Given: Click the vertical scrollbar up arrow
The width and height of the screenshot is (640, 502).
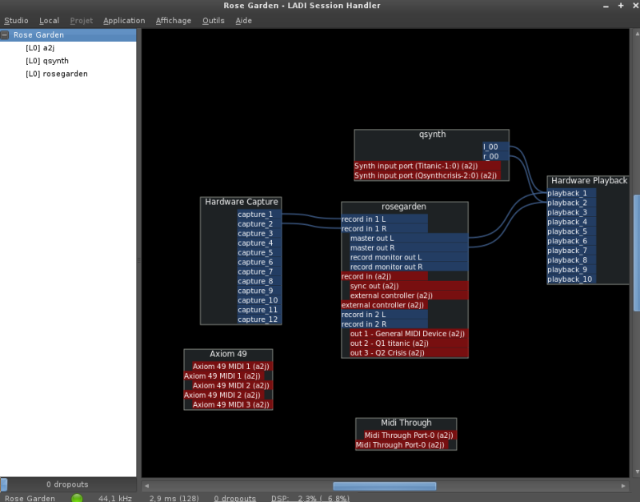Looking at the screenshot, I should (x=637, y=34).
